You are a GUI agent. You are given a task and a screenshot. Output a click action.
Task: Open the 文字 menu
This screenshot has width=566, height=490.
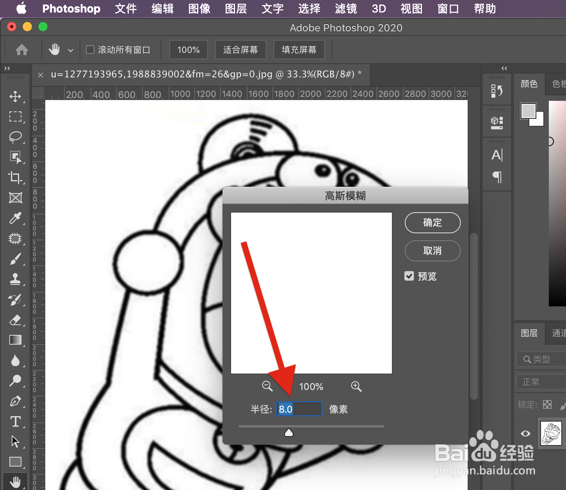click(x=272, y=9)
